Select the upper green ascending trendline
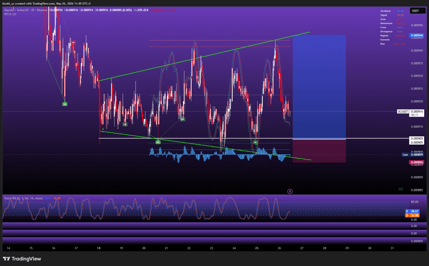This screenshot has height=266, width=429. pos(204,56)
